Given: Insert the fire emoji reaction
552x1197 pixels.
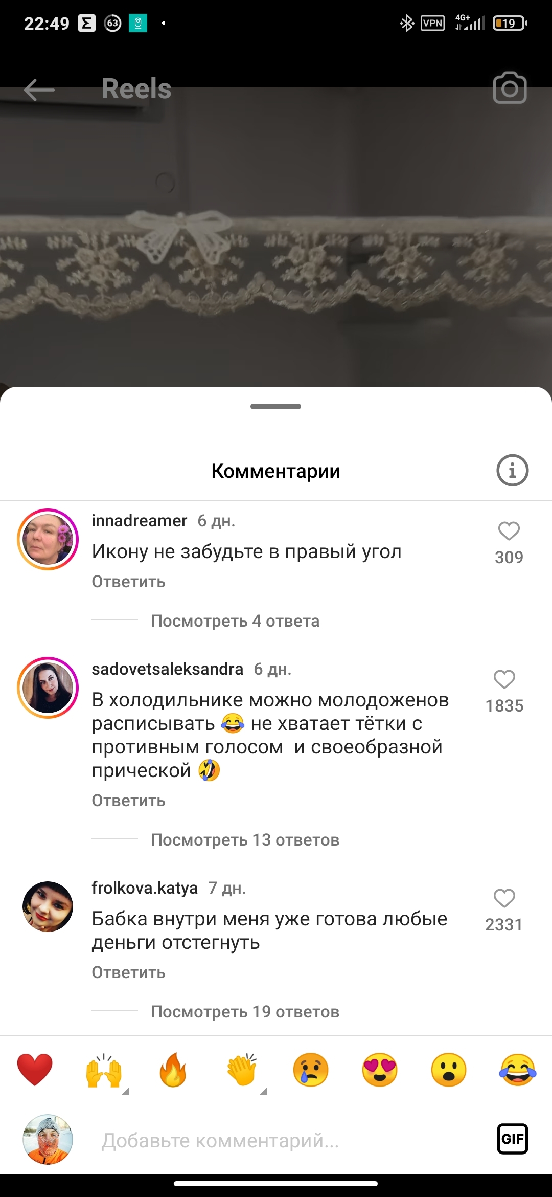Looking at the screenshot, I should pyautogui.click(x=173, y=1070).
